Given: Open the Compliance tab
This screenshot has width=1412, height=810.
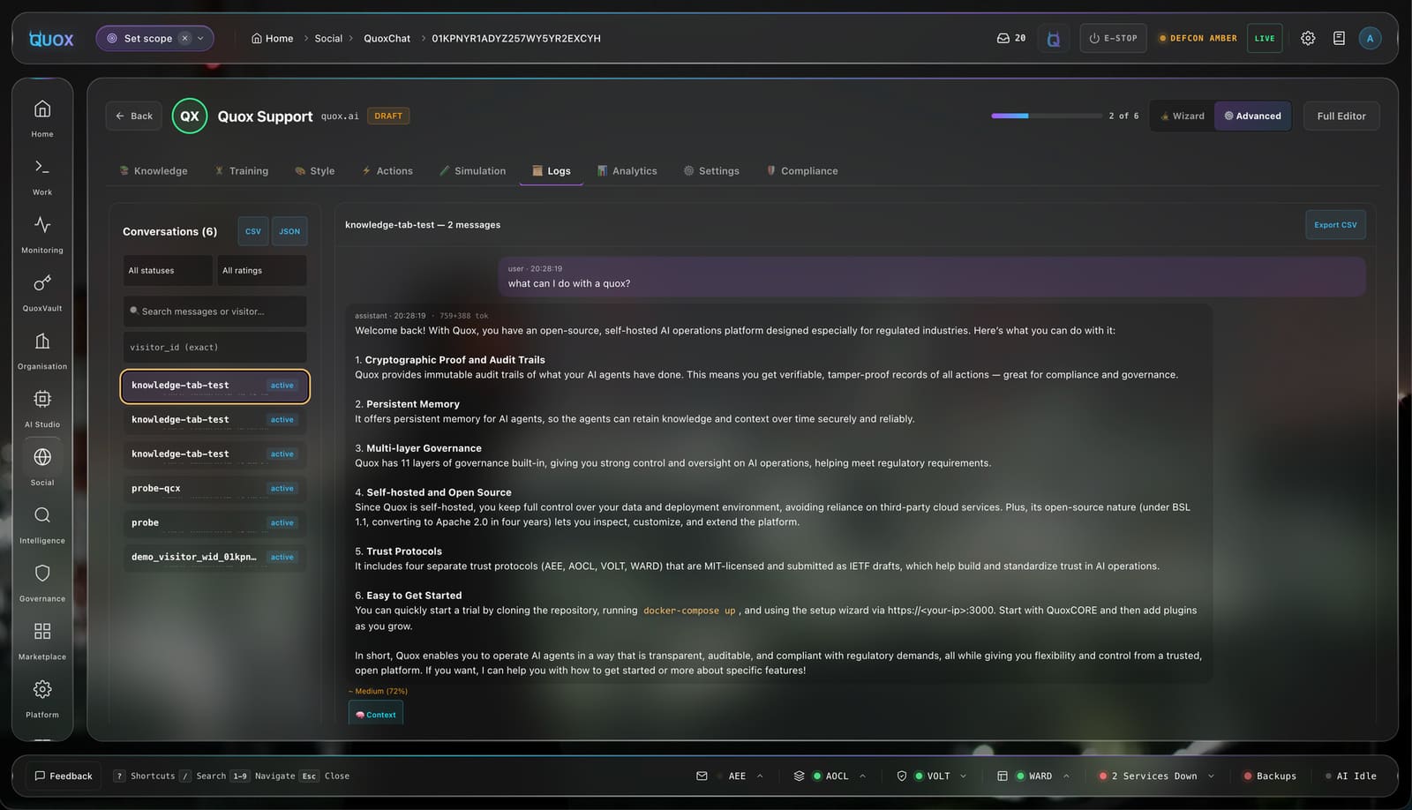Looking at the screenshot, I should [x=802, y=170].
